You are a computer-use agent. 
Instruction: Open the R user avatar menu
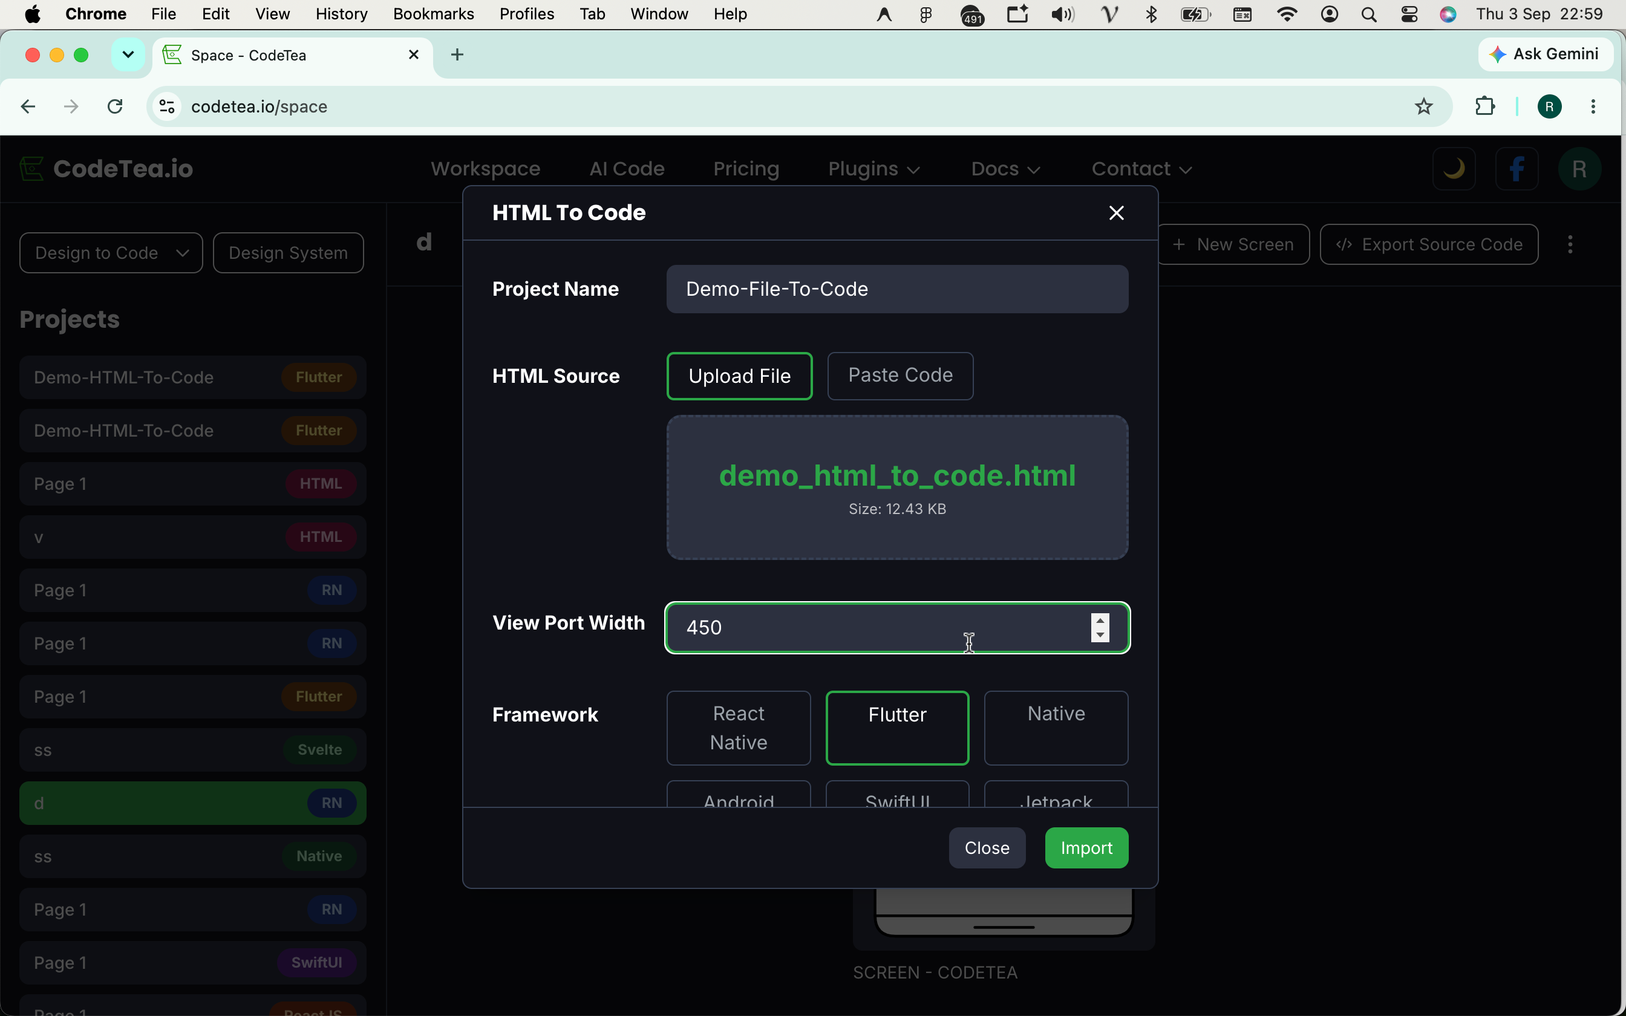1579,169
